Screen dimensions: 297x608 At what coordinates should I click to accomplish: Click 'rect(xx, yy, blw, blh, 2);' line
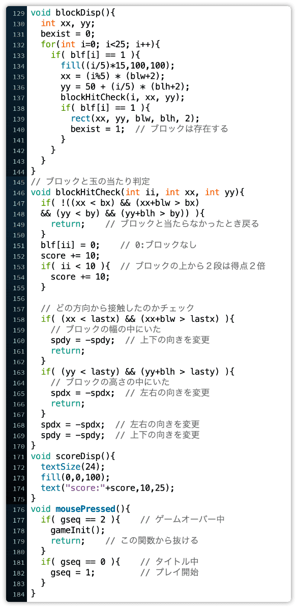click(135, 117)
